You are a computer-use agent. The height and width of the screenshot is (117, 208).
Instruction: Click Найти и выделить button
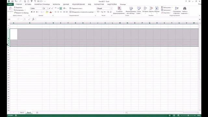(185, 10)
